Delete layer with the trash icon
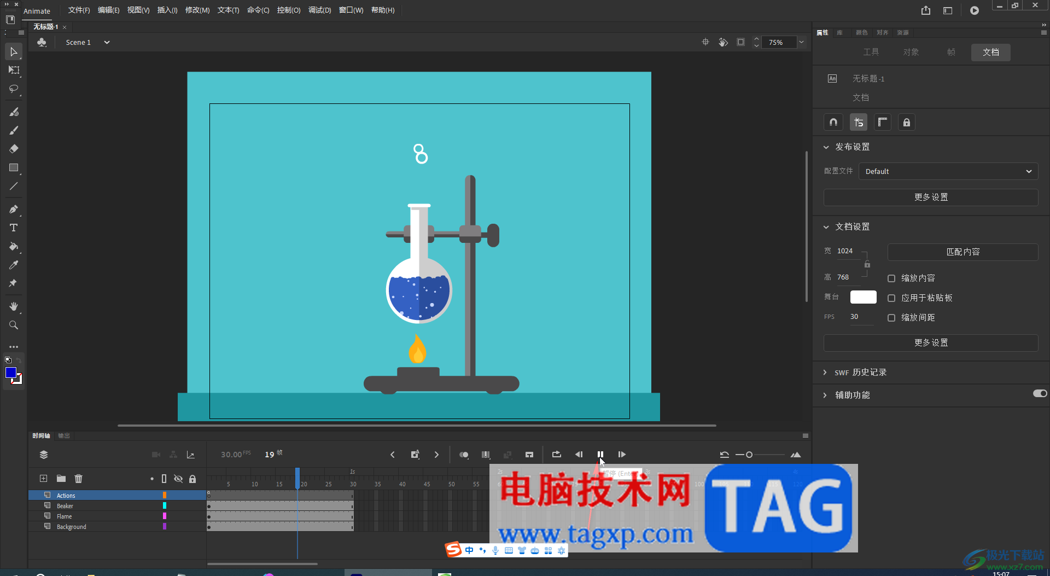 pos(78,479)
